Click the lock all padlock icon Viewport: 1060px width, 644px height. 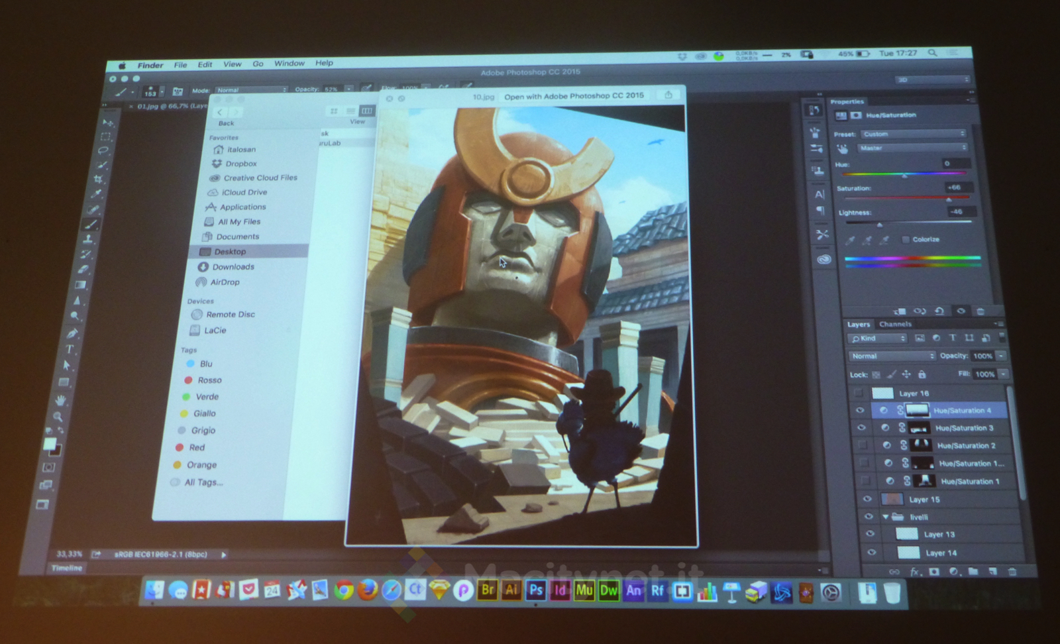click(922, 375)
